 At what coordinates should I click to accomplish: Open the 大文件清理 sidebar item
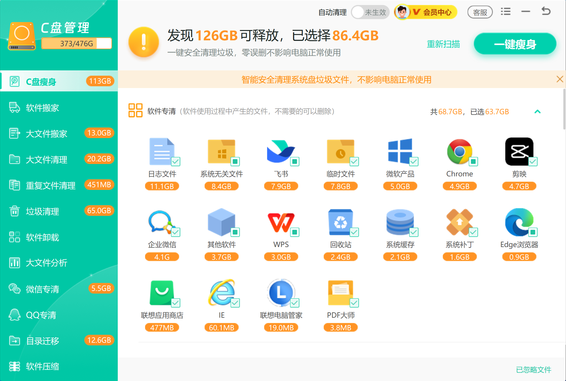[59, 159]
